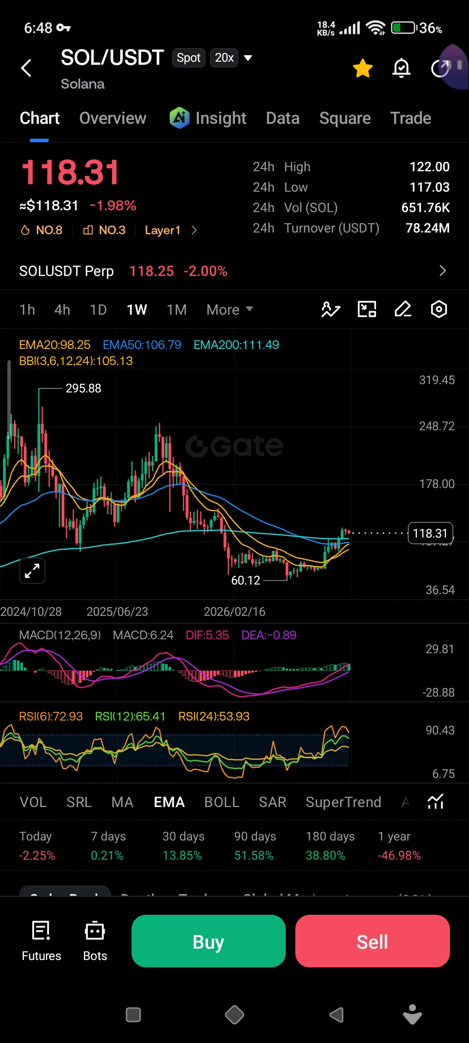Screen dimensions: 469x1043
Task: Open the indicator management icon
Action: 436,802
